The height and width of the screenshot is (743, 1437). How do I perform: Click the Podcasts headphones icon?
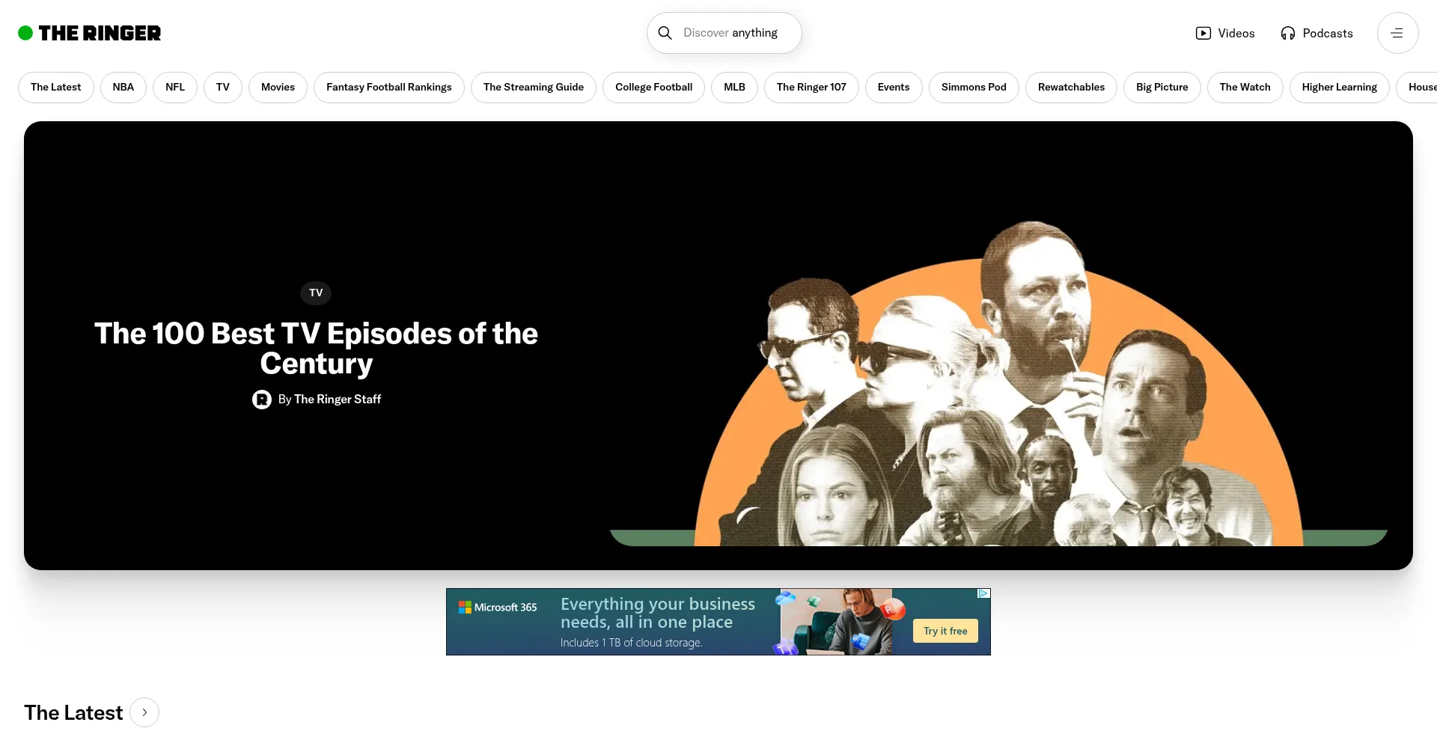[x=1287, y=33]
